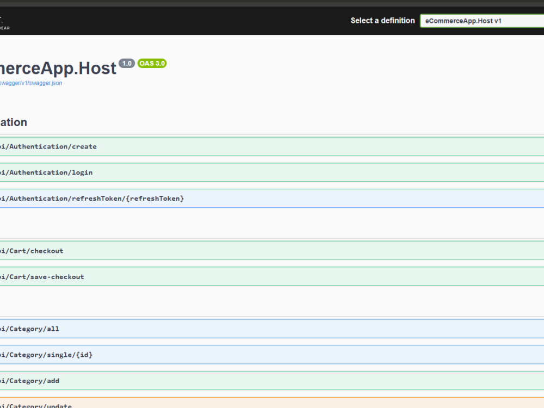Viewport: 544px width, 408px height.
Task: Expand the Authentication/login endpoint
Action: 272,172
